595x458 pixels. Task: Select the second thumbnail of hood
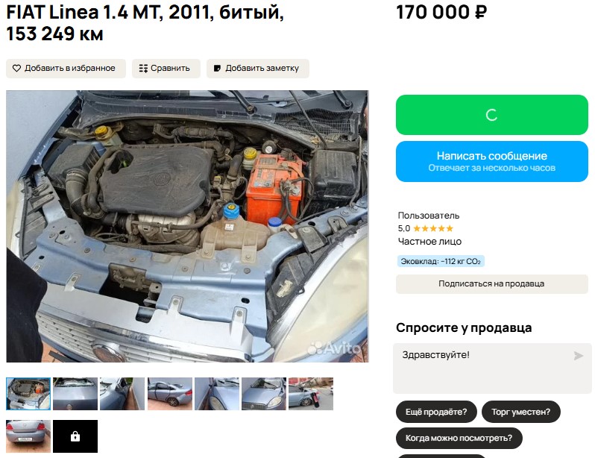coord(75,394)
